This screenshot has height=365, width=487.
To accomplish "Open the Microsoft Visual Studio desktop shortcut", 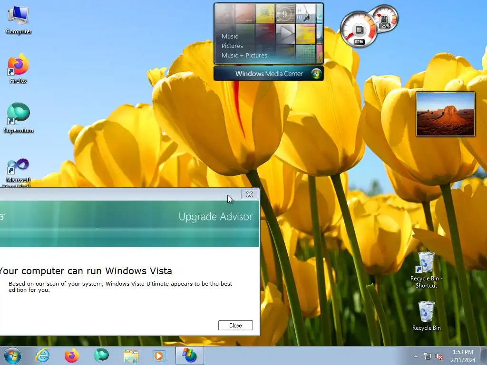I will tap(19, 173).
